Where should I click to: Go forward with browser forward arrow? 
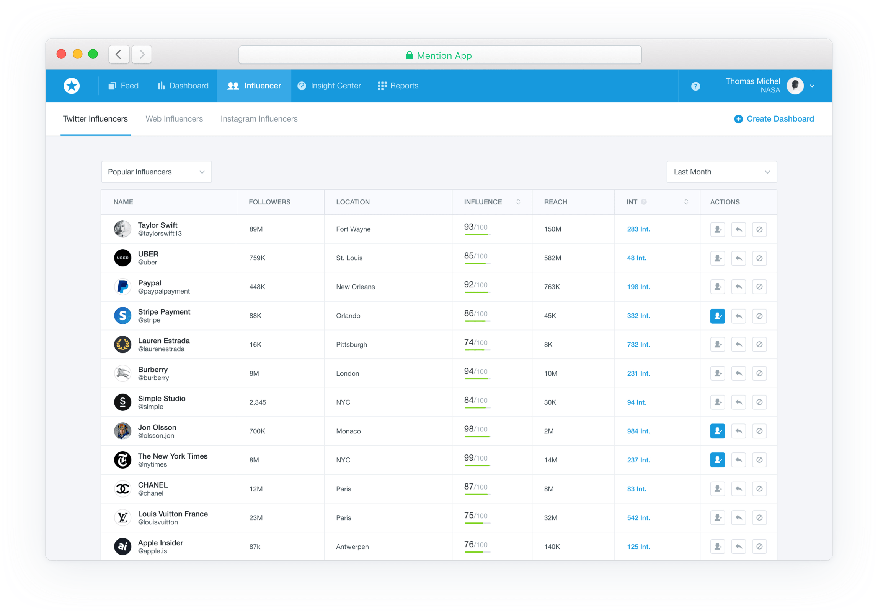click(x=142, y=54)
